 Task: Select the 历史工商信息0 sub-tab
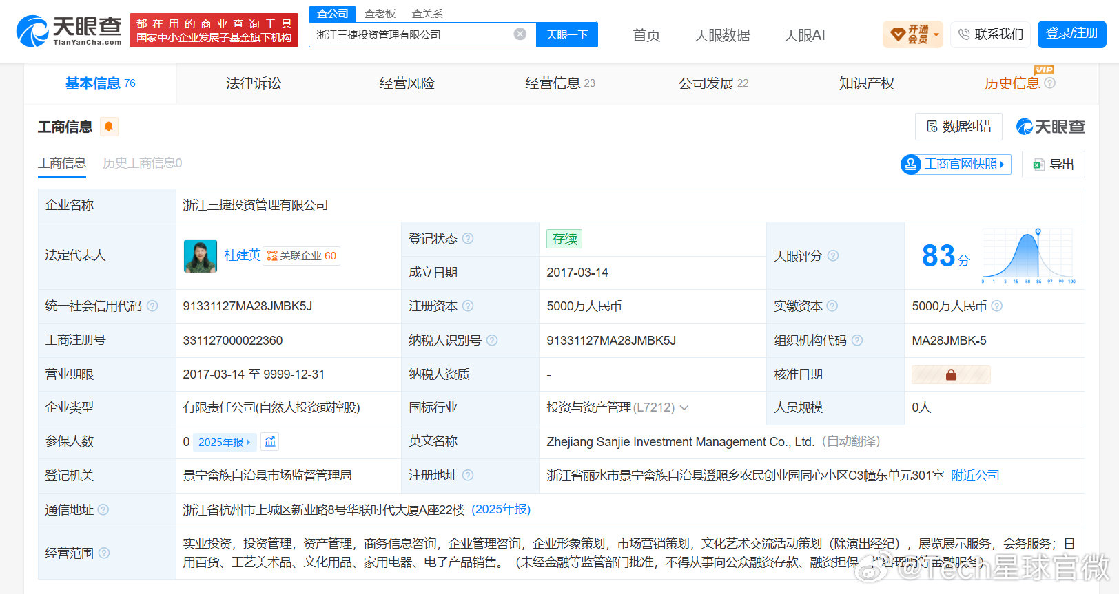(x=142, y=163)
